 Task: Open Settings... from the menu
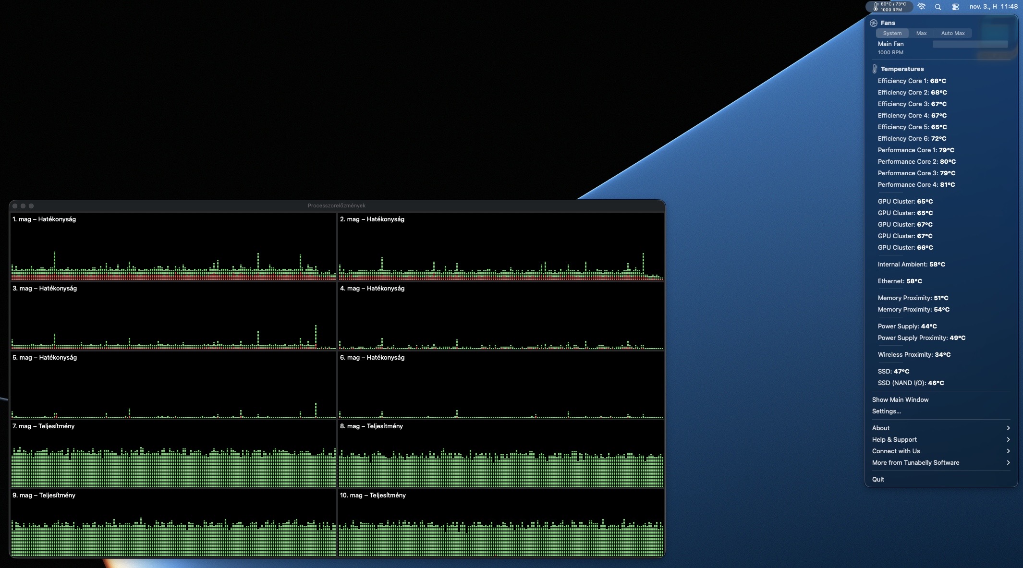click(886, 411)
